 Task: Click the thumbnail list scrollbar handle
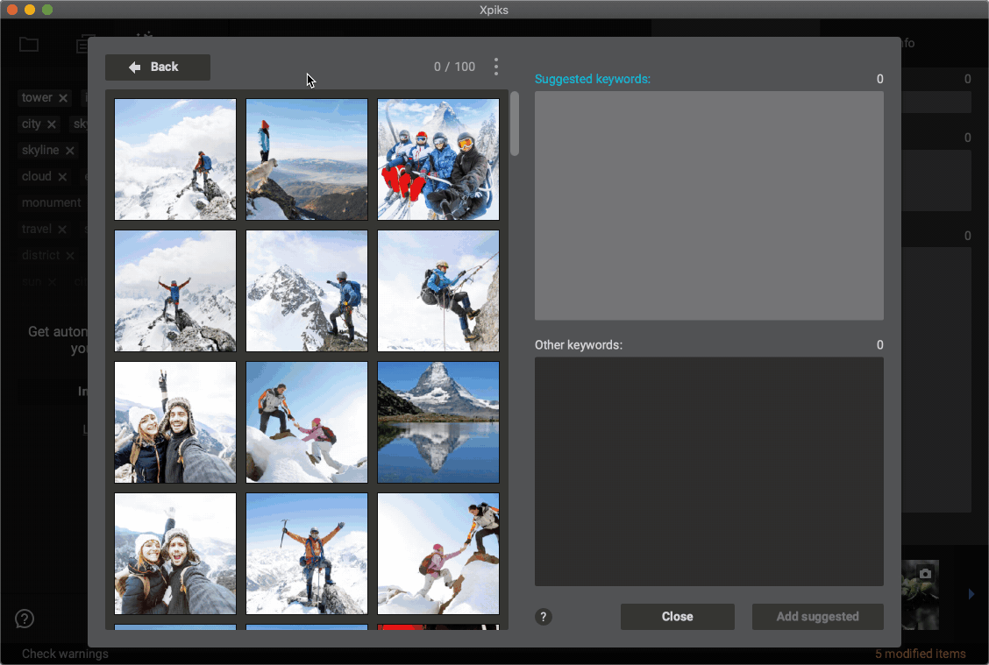click(x=515, y=124)
